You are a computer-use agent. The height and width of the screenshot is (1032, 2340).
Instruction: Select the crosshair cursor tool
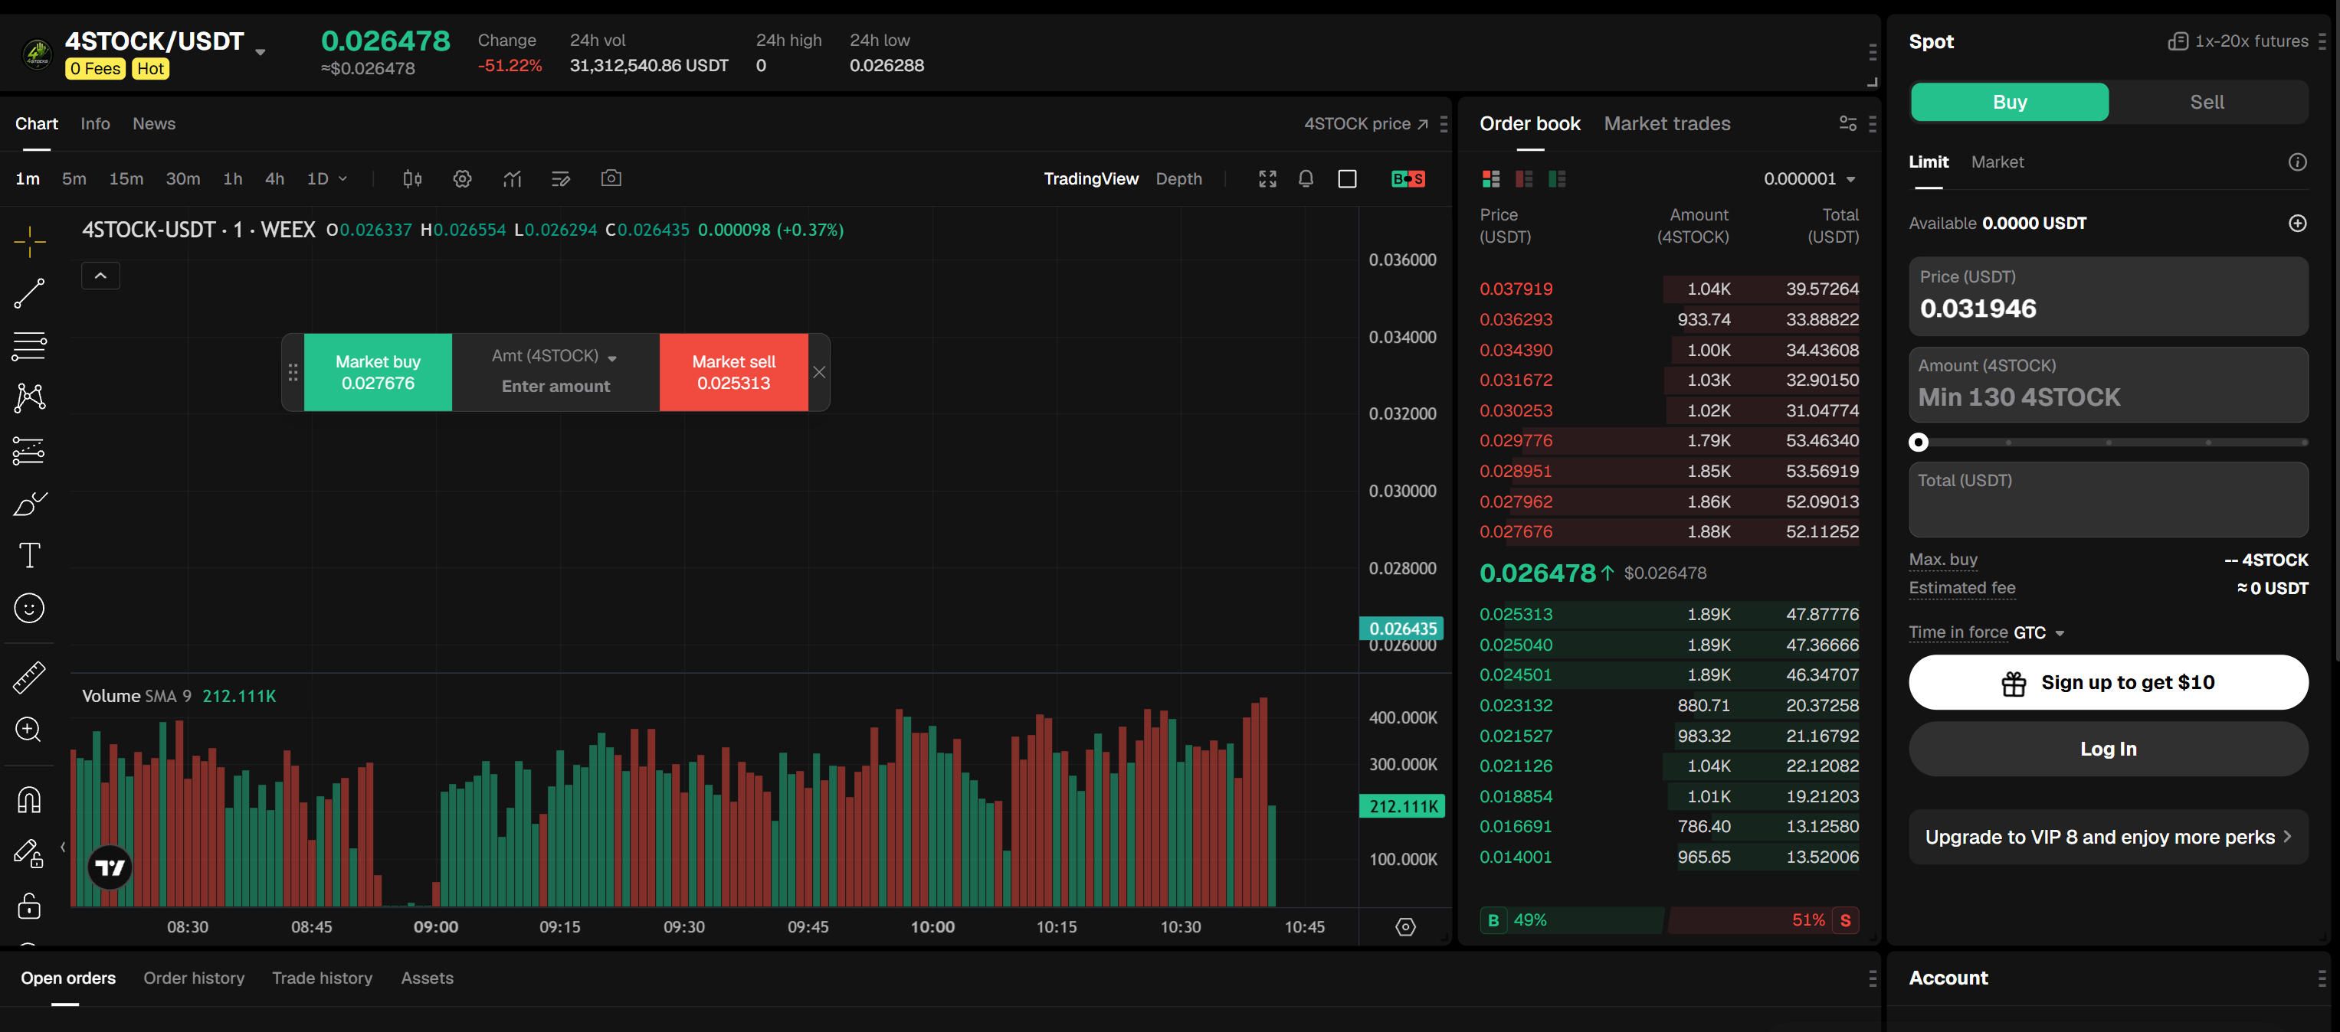point(29,241)
